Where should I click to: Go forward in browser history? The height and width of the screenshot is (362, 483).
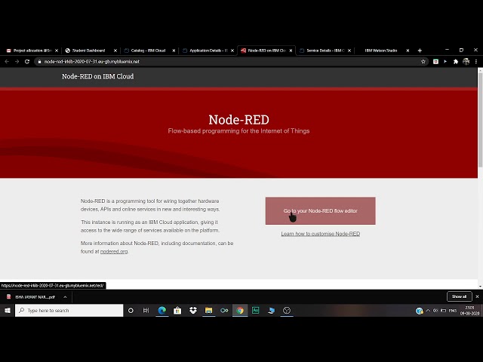tap(17, 62)
